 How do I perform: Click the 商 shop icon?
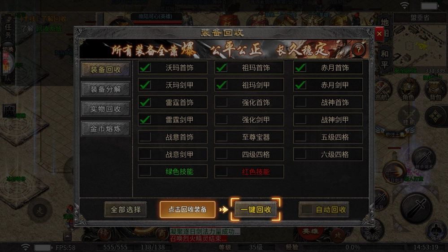click(162, 234)
